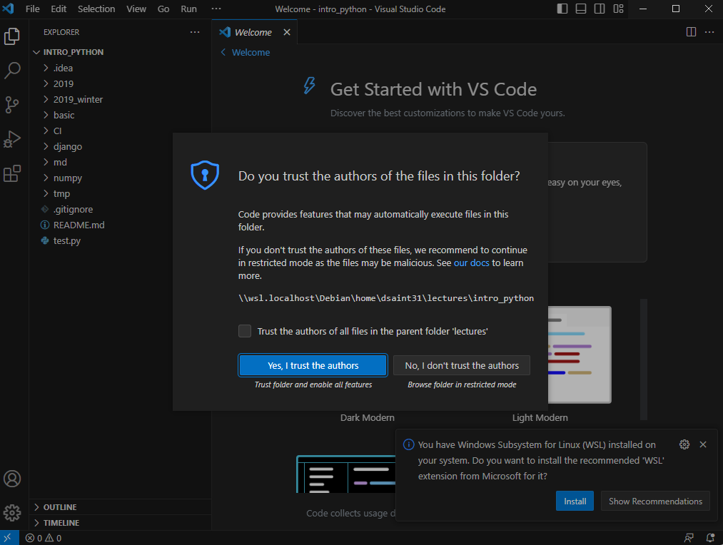Click the VS Code logo in title bar
723x545 pixels.
[x=9, y=9]
